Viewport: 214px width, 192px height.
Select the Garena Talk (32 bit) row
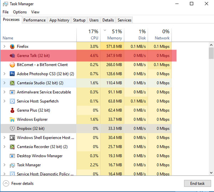pos(88,56)
